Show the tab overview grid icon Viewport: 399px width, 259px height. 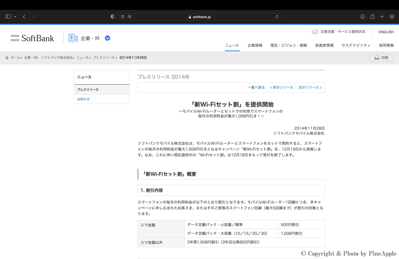(x=392, y=17)
